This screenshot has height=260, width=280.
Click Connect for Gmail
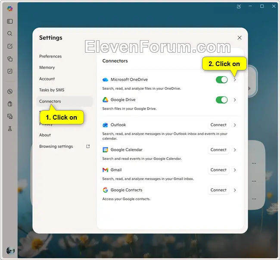(218, 170)
